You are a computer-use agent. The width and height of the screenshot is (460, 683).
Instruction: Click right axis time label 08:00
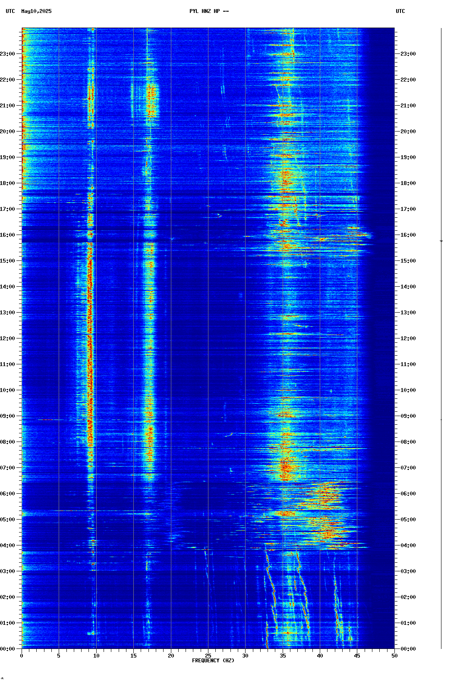pyautogui.click(x=408, y=442)
